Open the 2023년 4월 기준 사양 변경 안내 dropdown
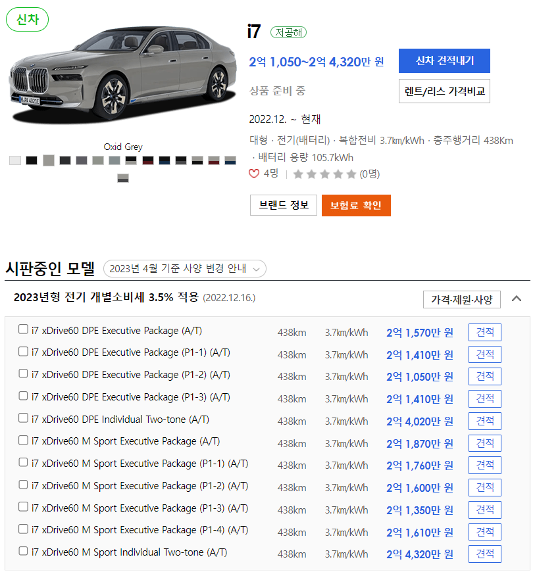Screen dimensions: 535x576 pyautogui.click(x=184, y=268)
